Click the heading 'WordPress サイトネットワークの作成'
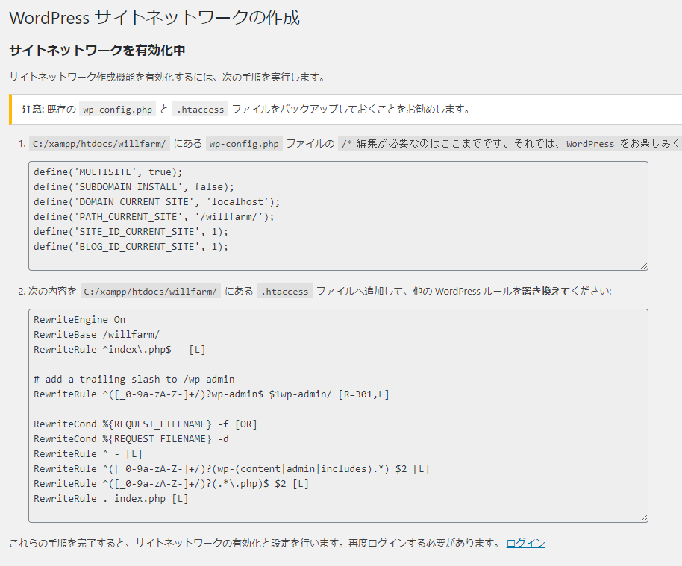The height and width of the screenshot is (566, 682). click(154, 18)
